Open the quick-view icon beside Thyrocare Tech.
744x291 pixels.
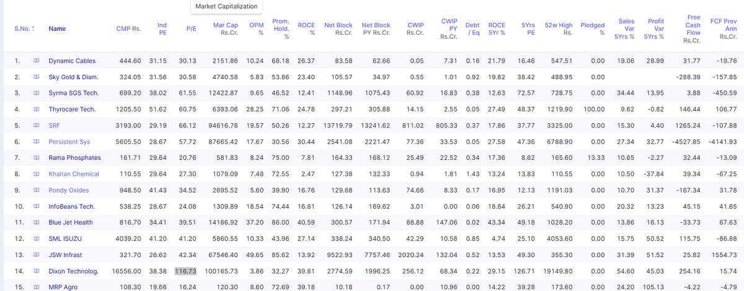36,110
